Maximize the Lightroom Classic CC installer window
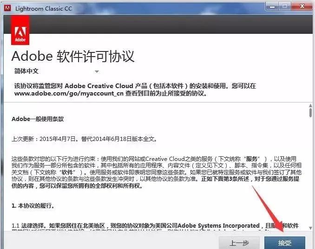 [285, 6]
